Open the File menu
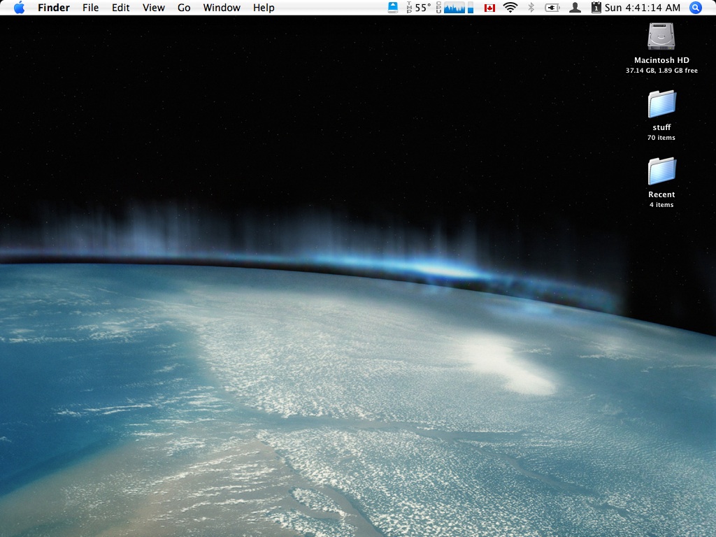The width and height of the screenshot is (716, 537). point(90,8)
